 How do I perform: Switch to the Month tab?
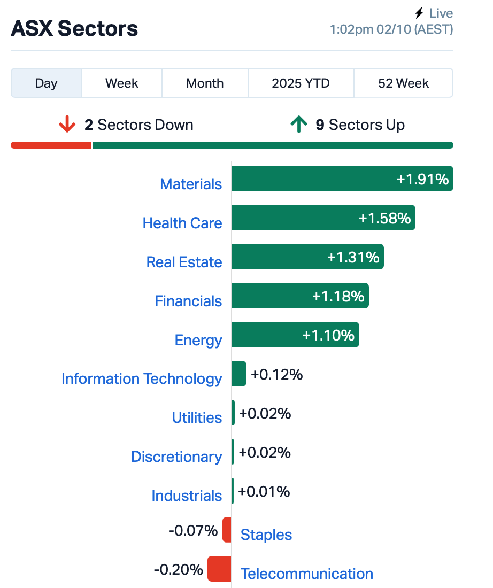point(205,83)
